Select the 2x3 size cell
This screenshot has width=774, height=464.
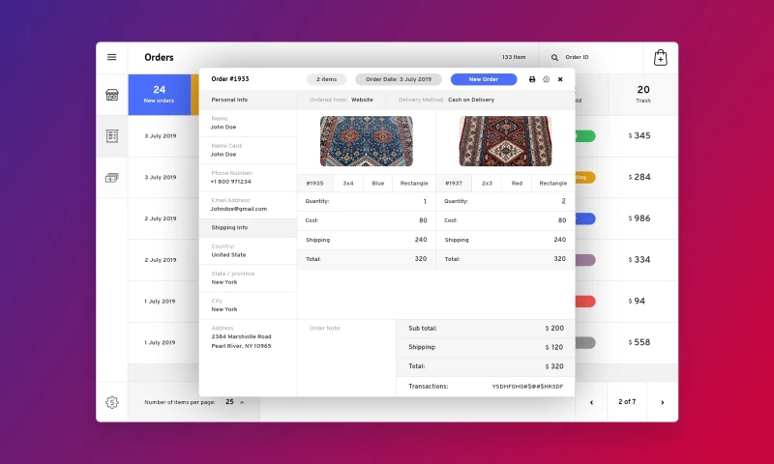[488, 184]
